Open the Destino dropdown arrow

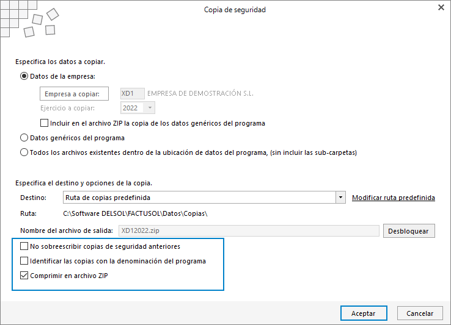pyautogui.click(x=340, y=198)
